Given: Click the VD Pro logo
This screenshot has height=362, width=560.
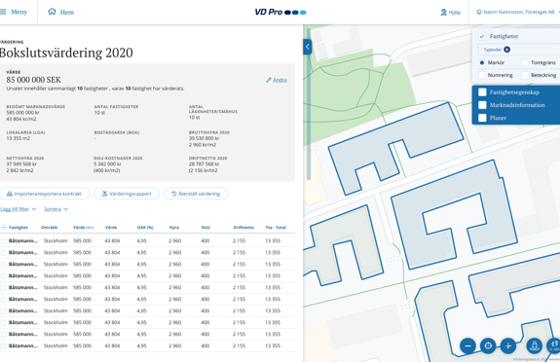Looking at the screenshot, I should click(280, 12).
